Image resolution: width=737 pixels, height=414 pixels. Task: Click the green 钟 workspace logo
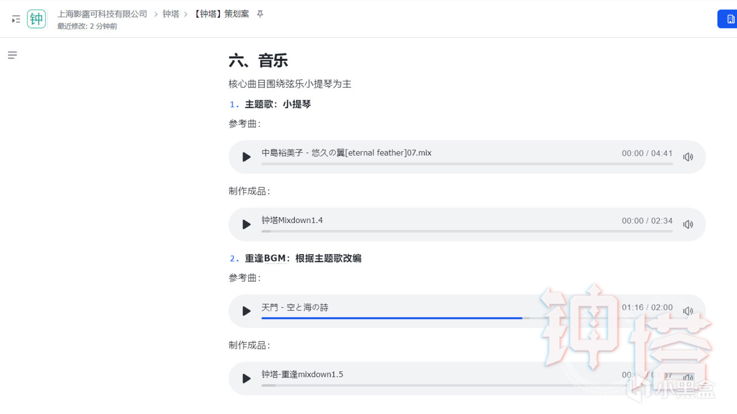pyautogui.click(x=36, y=19)
